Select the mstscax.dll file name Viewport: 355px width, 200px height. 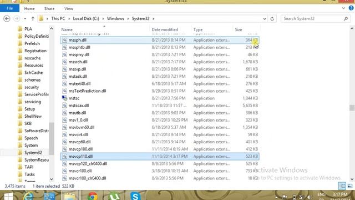tap(79, 106)
